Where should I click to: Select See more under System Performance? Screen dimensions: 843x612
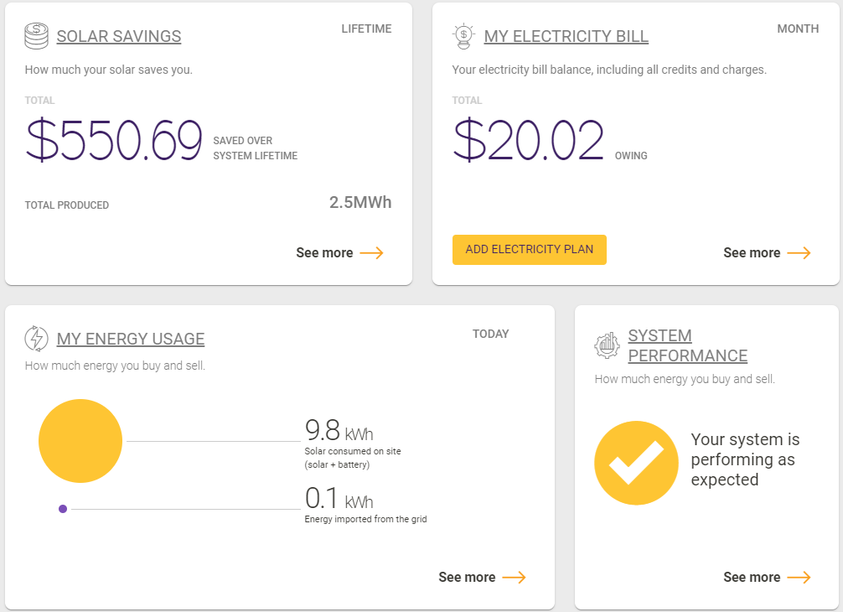click(752, 577)
